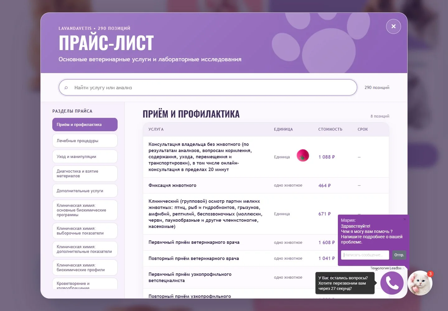
Task: Click Консультация владельца без животного service
Action: (200, 157)
